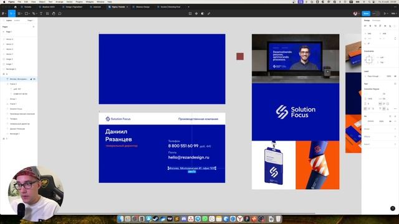399x224 pixels.
Task: Click the blue Share button
Action: tap(366, 14)
